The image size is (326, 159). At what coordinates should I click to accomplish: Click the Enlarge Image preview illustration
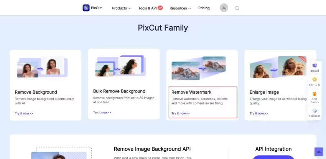[x=278, y=67]
